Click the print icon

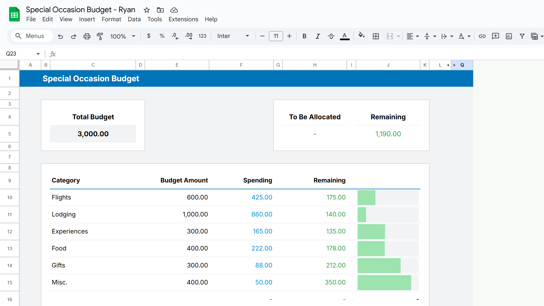pyautogui.click(x=87, y=36)
